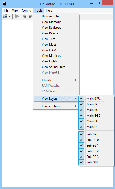Click the Play emulation button
The width and height of the screenshot is (115, 189).
(17, 16)
